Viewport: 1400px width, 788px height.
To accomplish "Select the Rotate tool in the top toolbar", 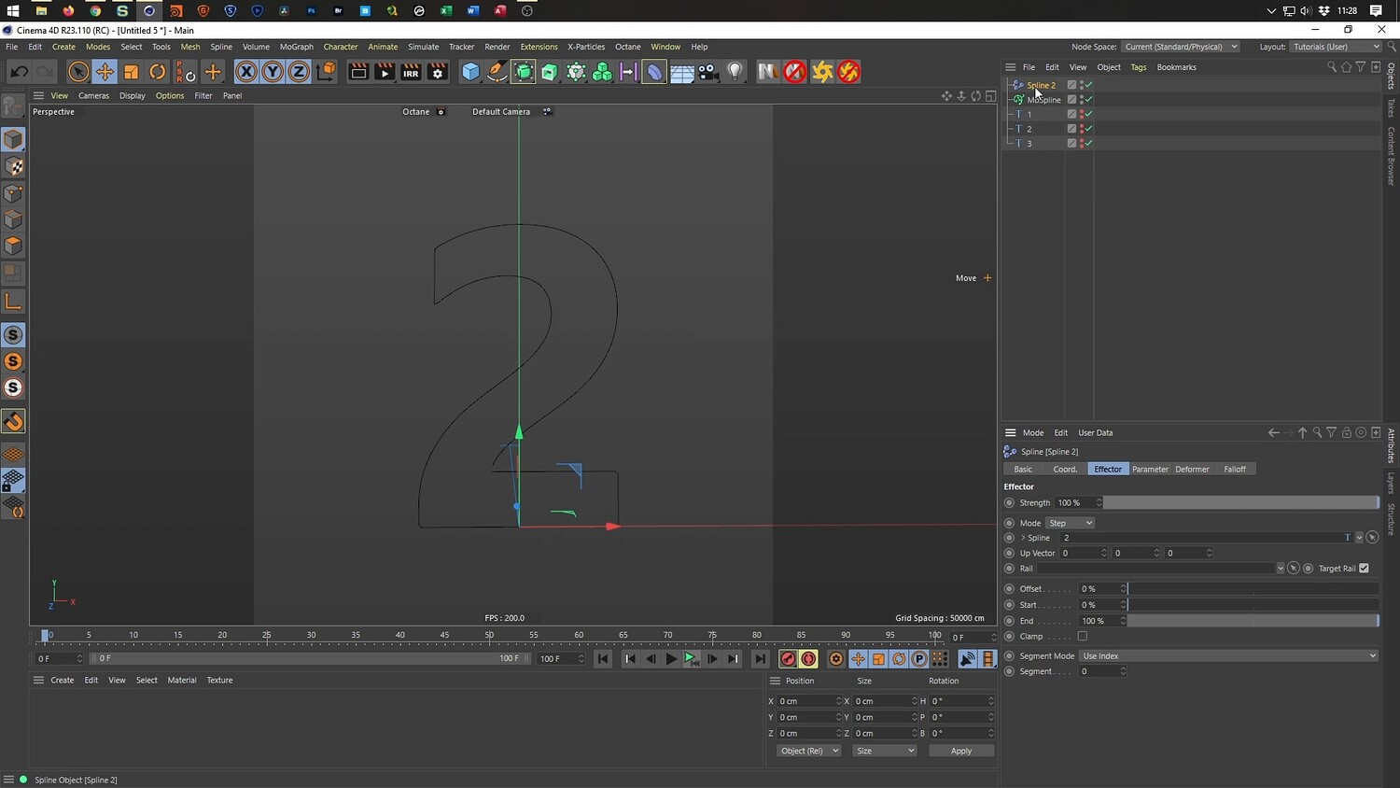I will [x=158, y=72].
